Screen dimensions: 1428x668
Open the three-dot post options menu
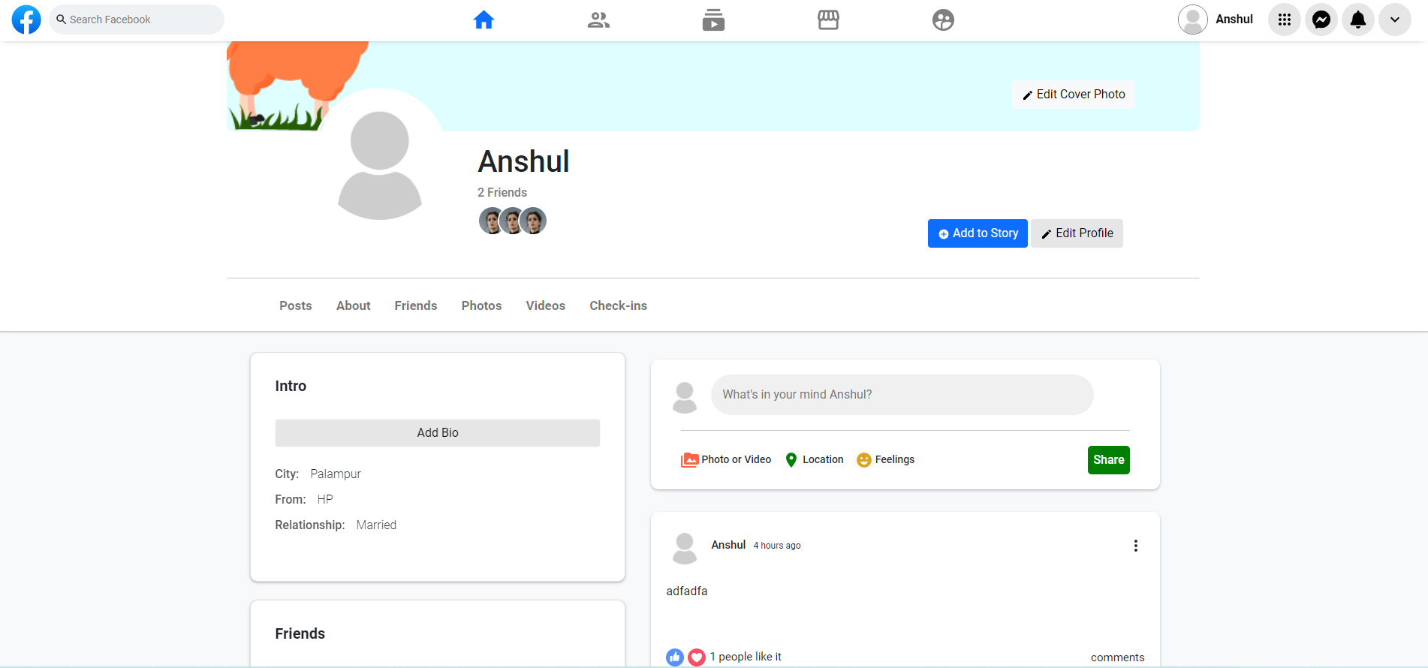(1136, 546)
